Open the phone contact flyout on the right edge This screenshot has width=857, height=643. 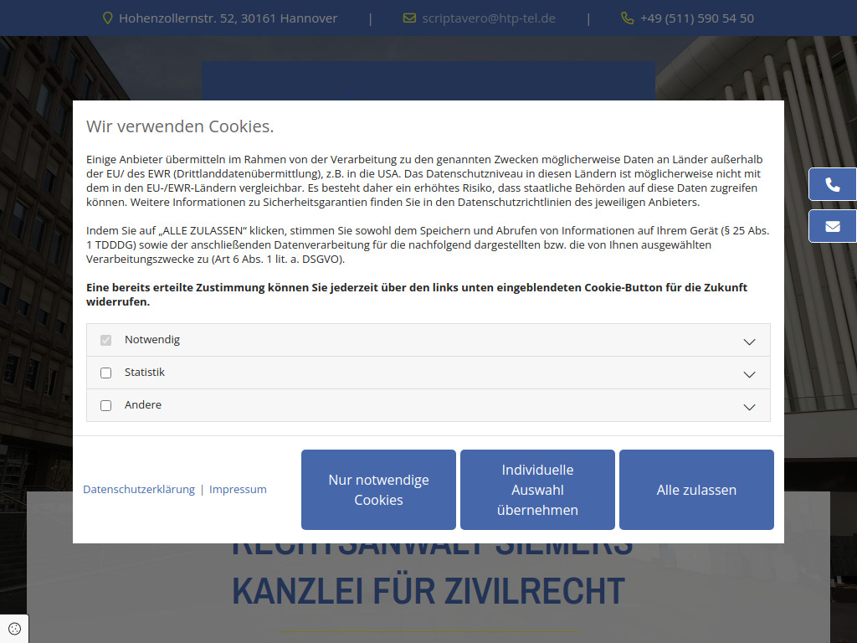(x=834, y=184)
